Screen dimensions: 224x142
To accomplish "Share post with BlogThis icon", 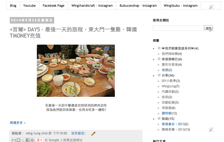I will pyautogui.click(x=18, y=140).
